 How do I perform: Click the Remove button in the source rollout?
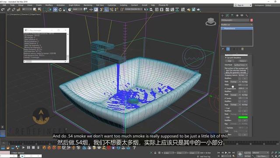243,61
